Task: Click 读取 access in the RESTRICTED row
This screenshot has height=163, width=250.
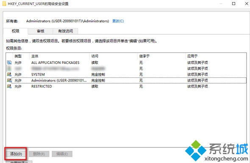Action: pos(95,87)
